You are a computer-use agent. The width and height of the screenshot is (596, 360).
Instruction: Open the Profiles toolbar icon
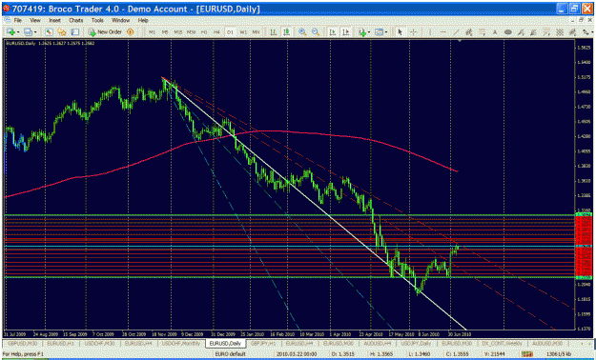click(28, 32)
